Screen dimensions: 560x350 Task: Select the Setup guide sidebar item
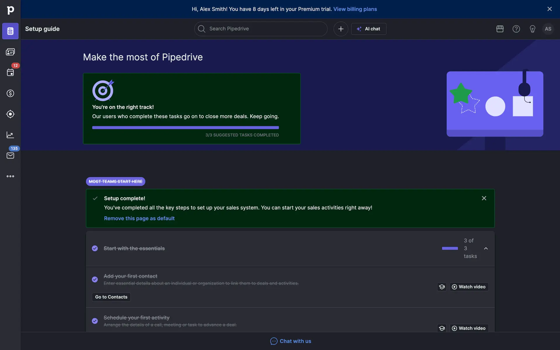click(x=10, y=31)
